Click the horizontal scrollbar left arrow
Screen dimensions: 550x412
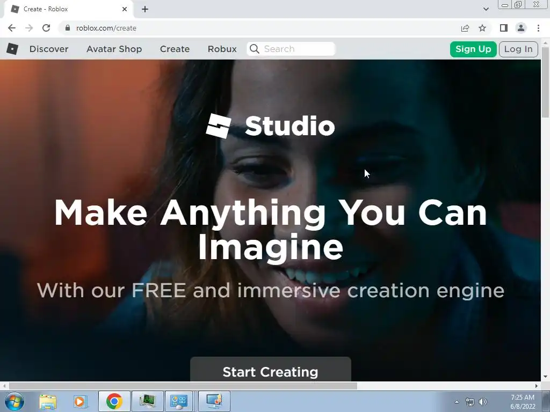click(4, 386)
